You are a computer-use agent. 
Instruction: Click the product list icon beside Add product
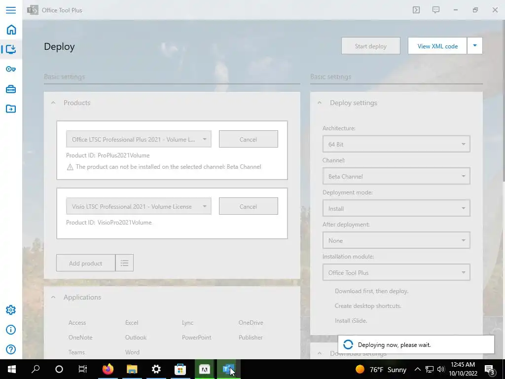(x=125, y=263)
